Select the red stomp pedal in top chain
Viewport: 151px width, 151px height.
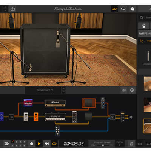tap(28, 103)
